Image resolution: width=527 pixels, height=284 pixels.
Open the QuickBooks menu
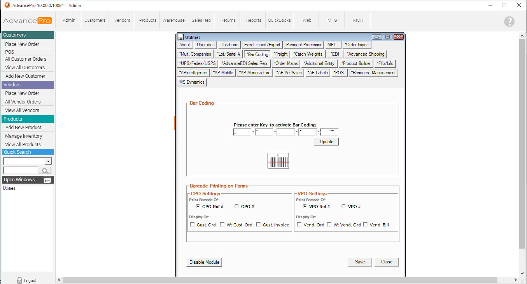(x=279, y=20)
